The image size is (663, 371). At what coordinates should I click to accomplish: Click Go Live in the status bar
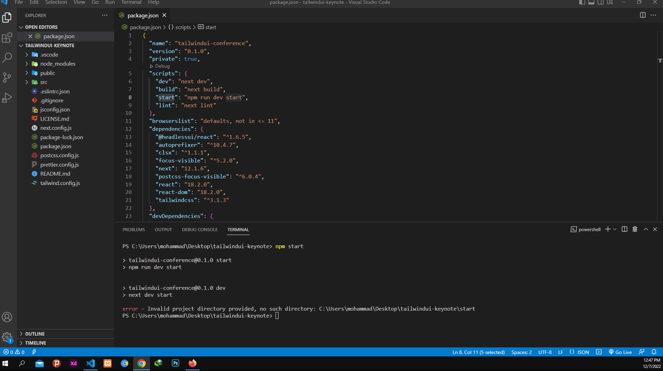pyautogui.click(x=620, y=352)
